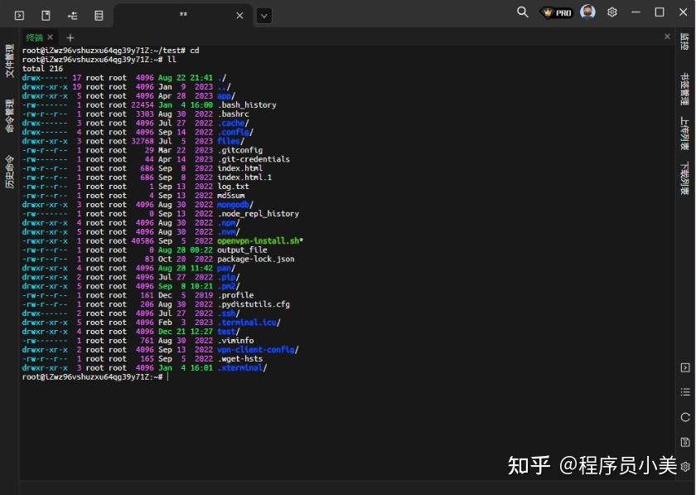This screenshot has width=696, height=495.
Task: Close the session tab labeled **
Action: click(x=239, y=16)
